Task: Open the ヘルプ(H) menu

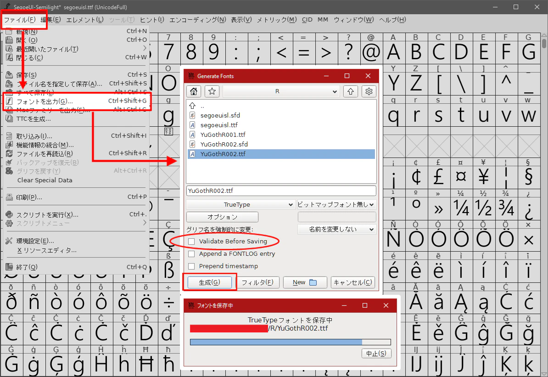Action: pyautogui.click(x=392, y=20)
